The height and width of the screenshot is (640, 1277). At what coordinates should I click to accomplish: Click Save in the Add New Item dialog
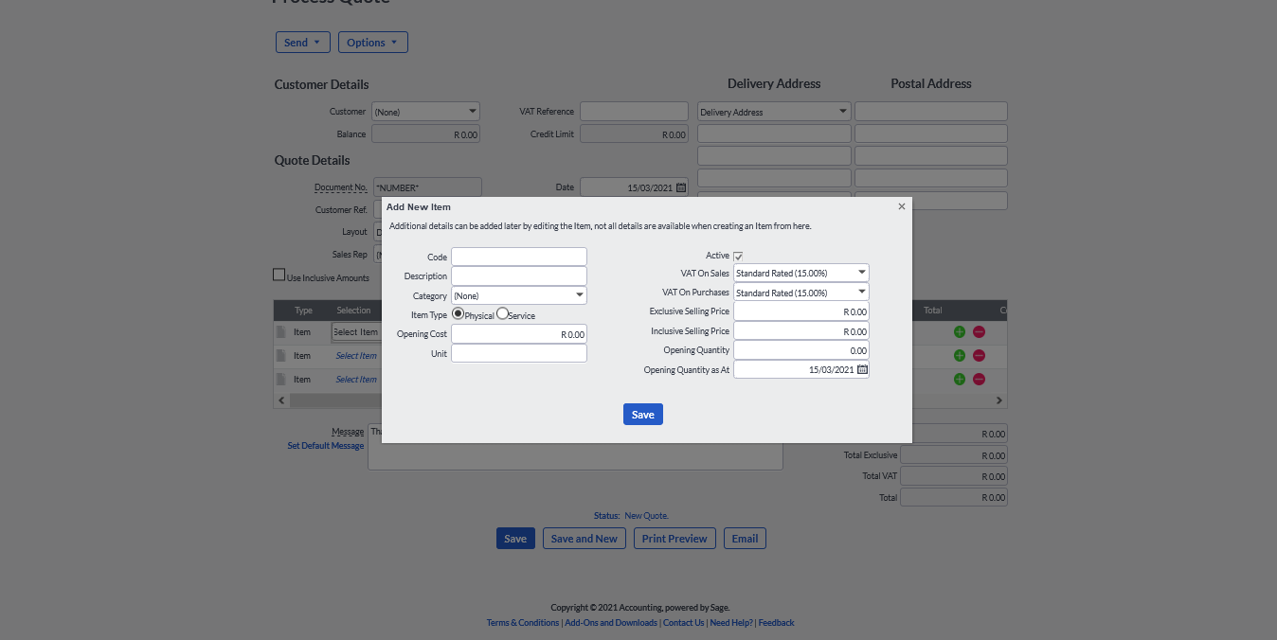pyautogui.click(x=642, y=414)
